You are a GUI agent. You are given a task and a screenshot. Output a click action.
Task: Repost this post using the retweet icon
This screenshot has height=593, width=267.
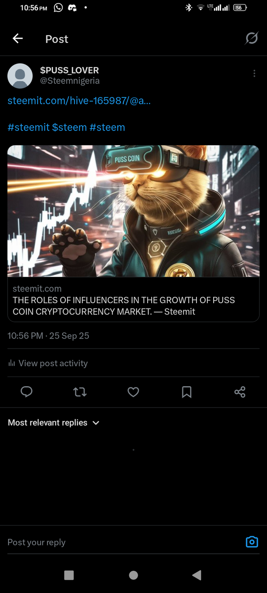coord(80,392)
